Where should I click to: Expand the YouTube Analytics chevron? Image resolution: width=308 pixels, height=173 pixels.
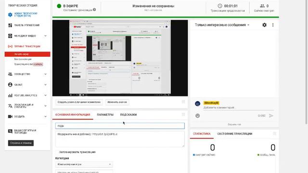coord(45,95)
